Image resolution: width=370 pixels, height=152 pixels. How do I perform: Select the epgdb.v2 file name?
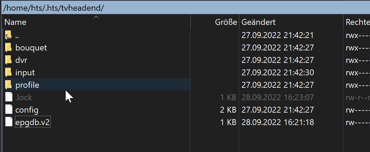pyautogui.click(x=33, y=122)
